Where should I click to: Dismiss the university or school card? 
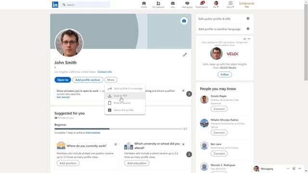183,144
